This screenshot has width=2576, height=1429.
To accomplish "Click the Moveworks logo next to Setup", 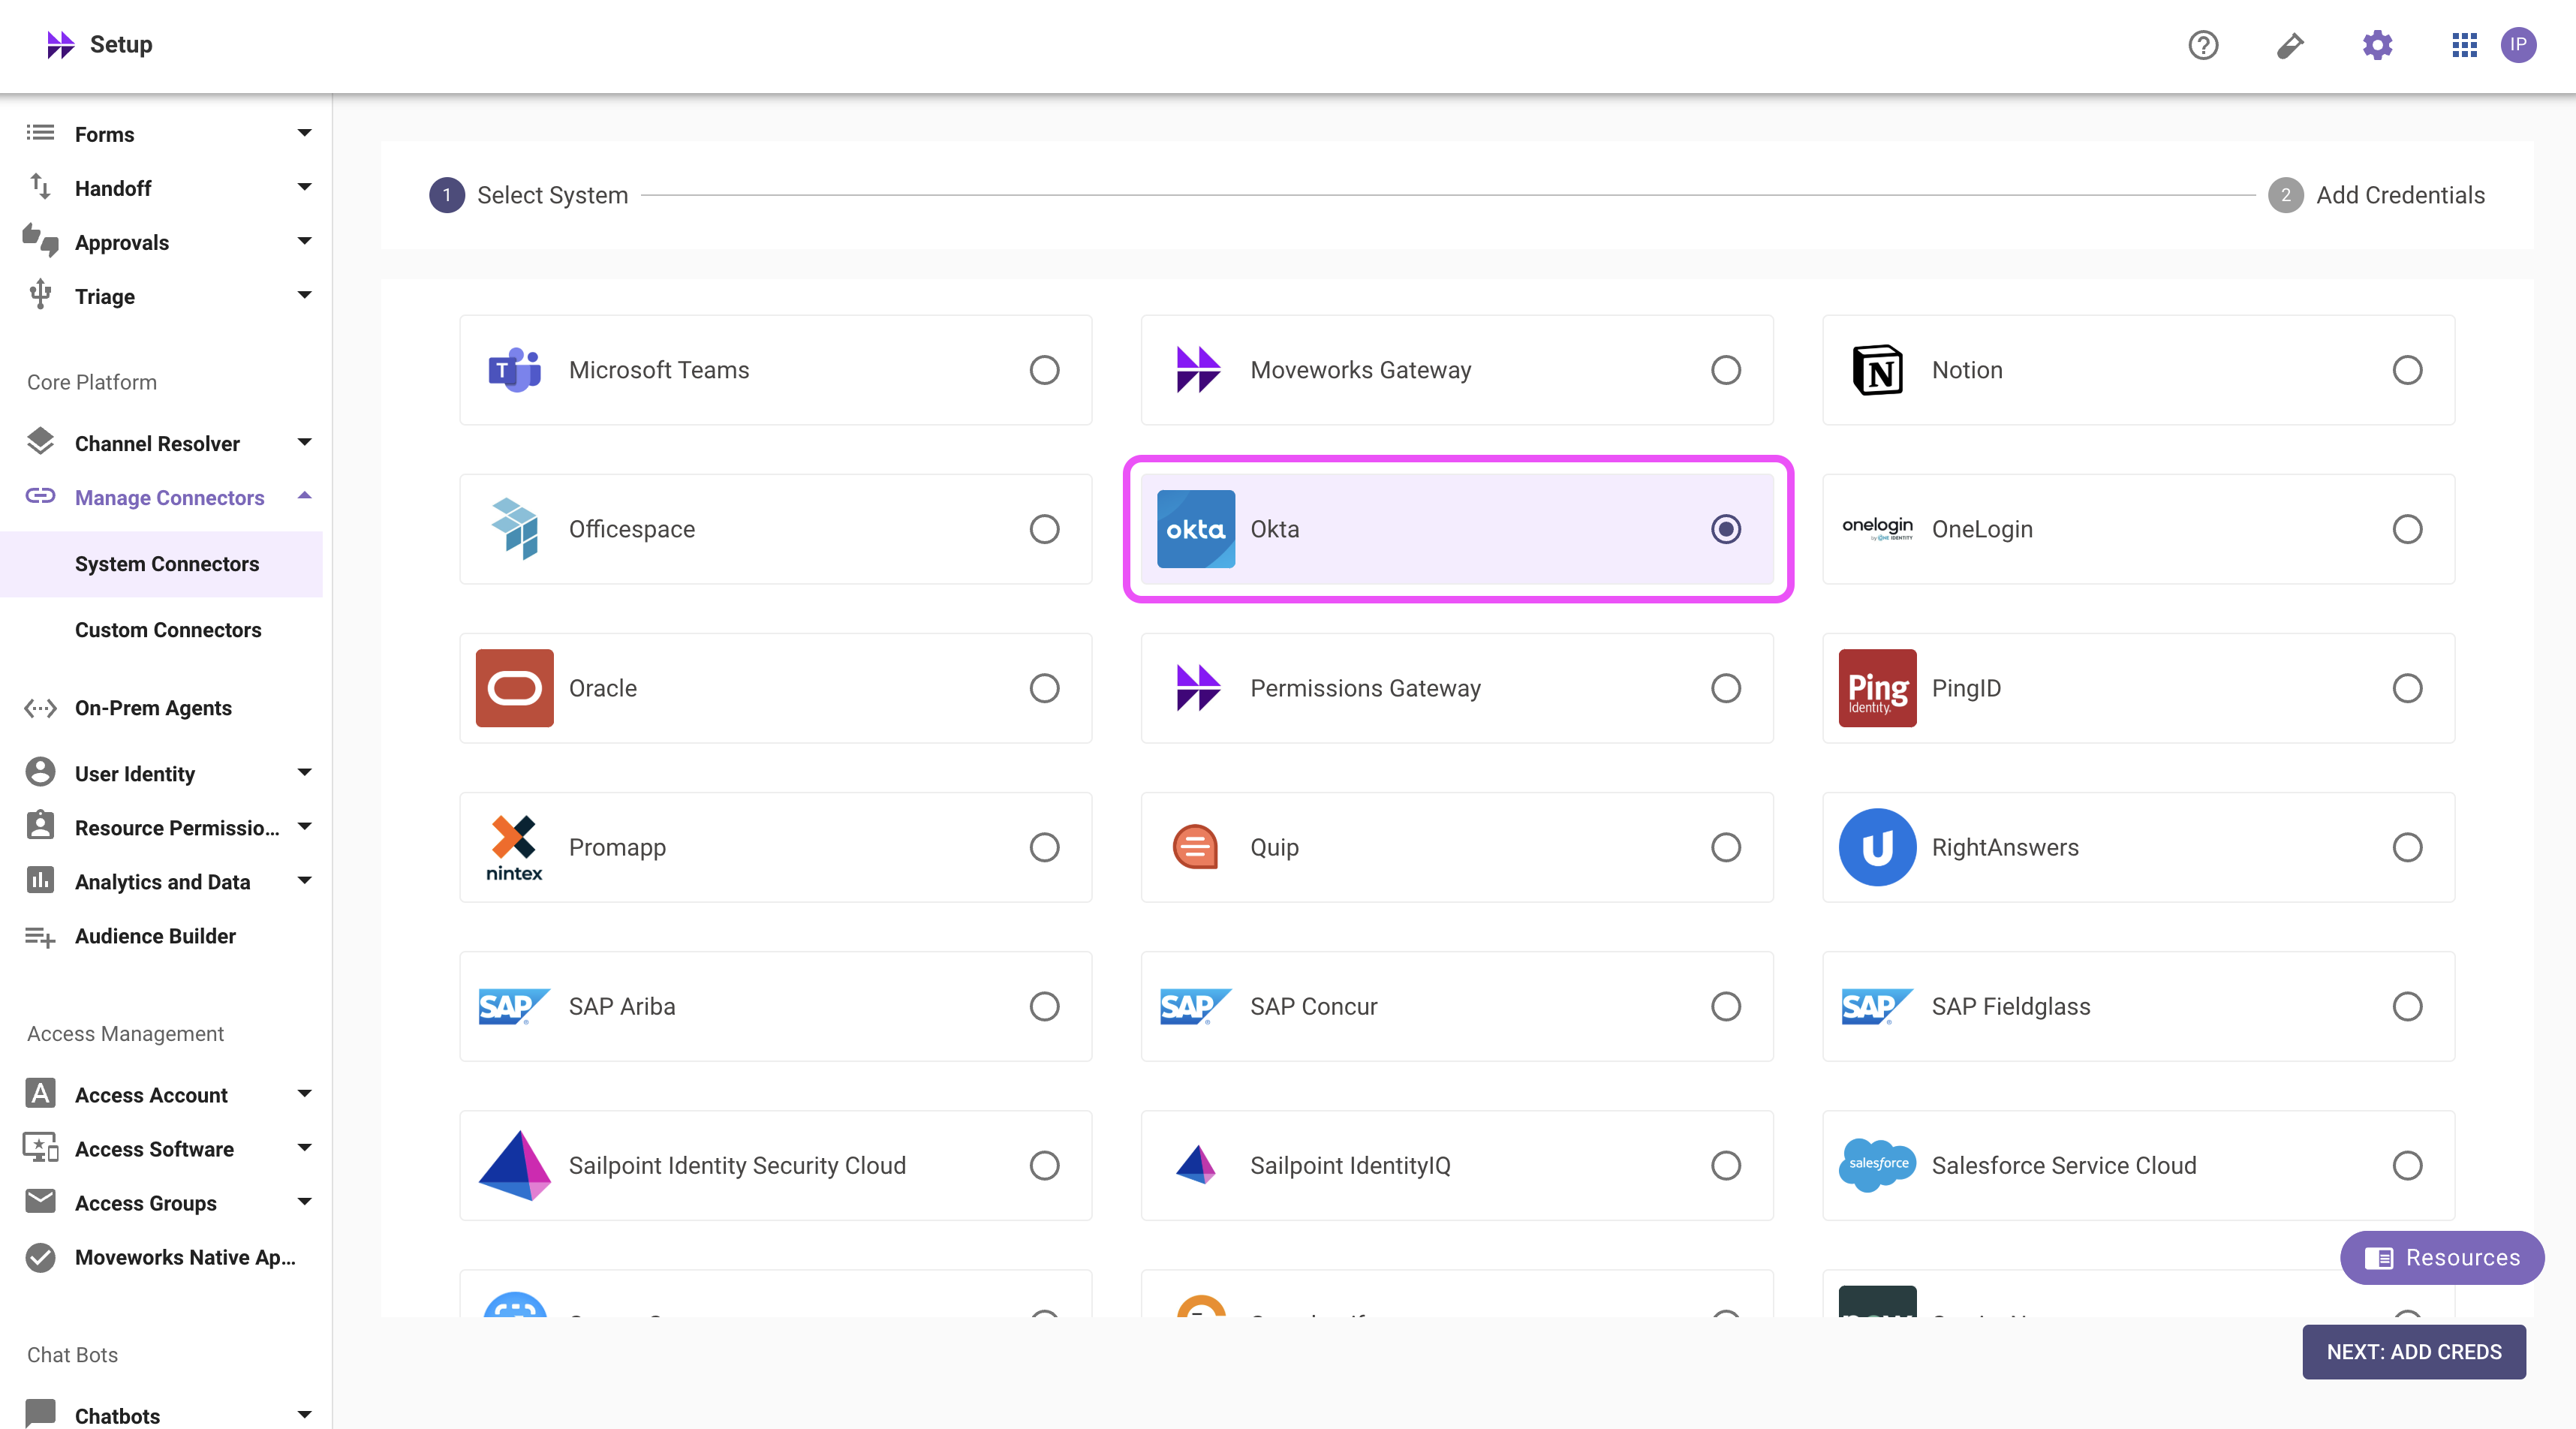I will point(61,45).
